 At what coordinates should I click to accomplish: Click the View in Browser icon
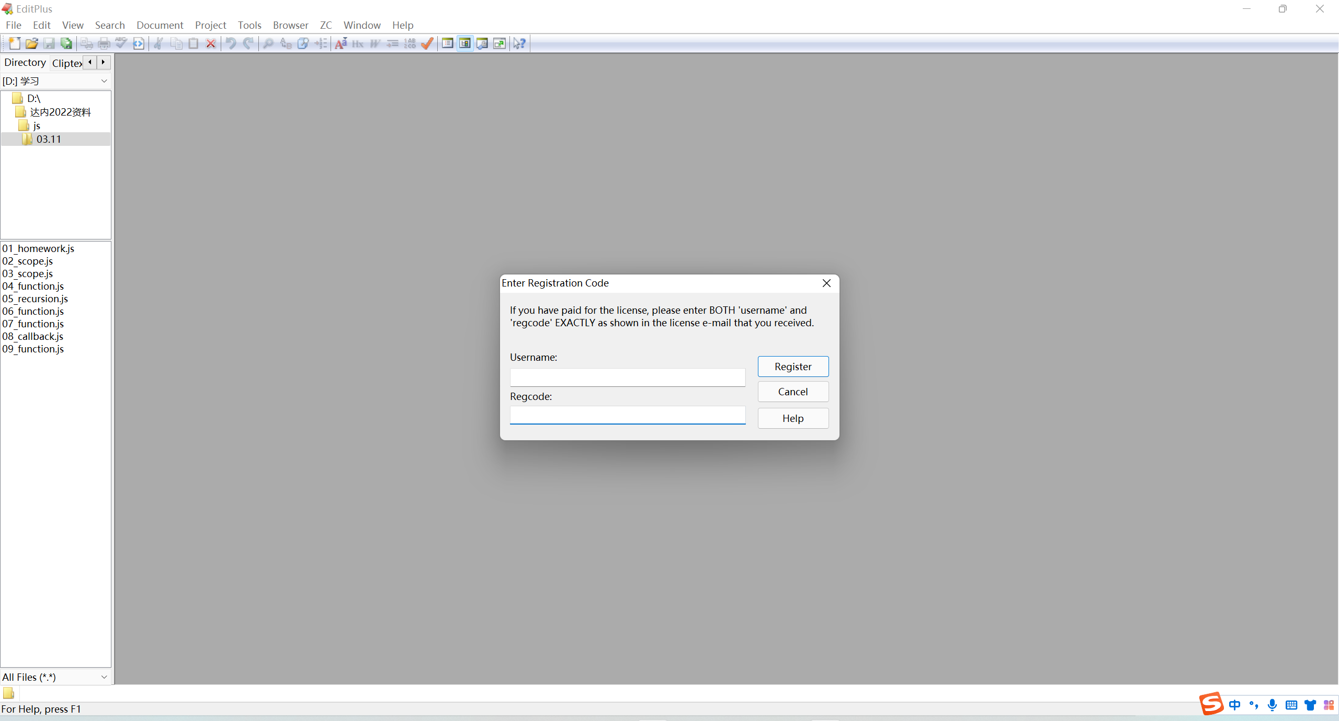click(139, 43)
